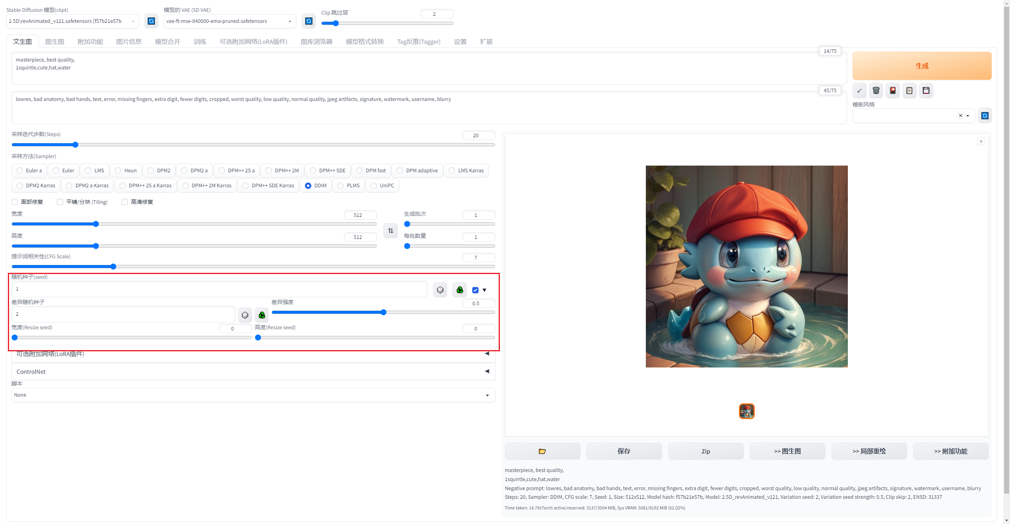This screenshot has height=524, width=1010.
Task: Click the floppy disk save style icon
Action: click(x=926, y=91)
